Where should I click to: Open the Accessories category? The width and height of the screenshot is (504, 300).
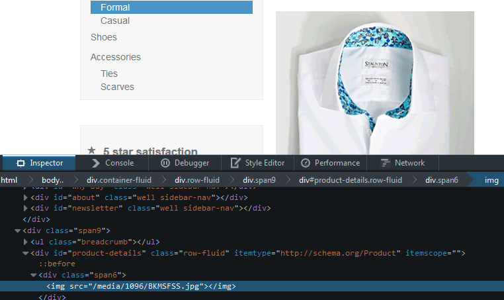pos(116,58)
